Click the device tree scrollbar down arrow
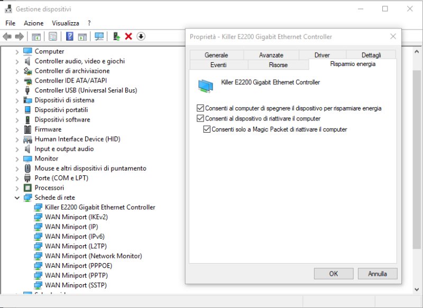Image resolution: width=423 pixels, height=308 pixels. pos(417,290)
